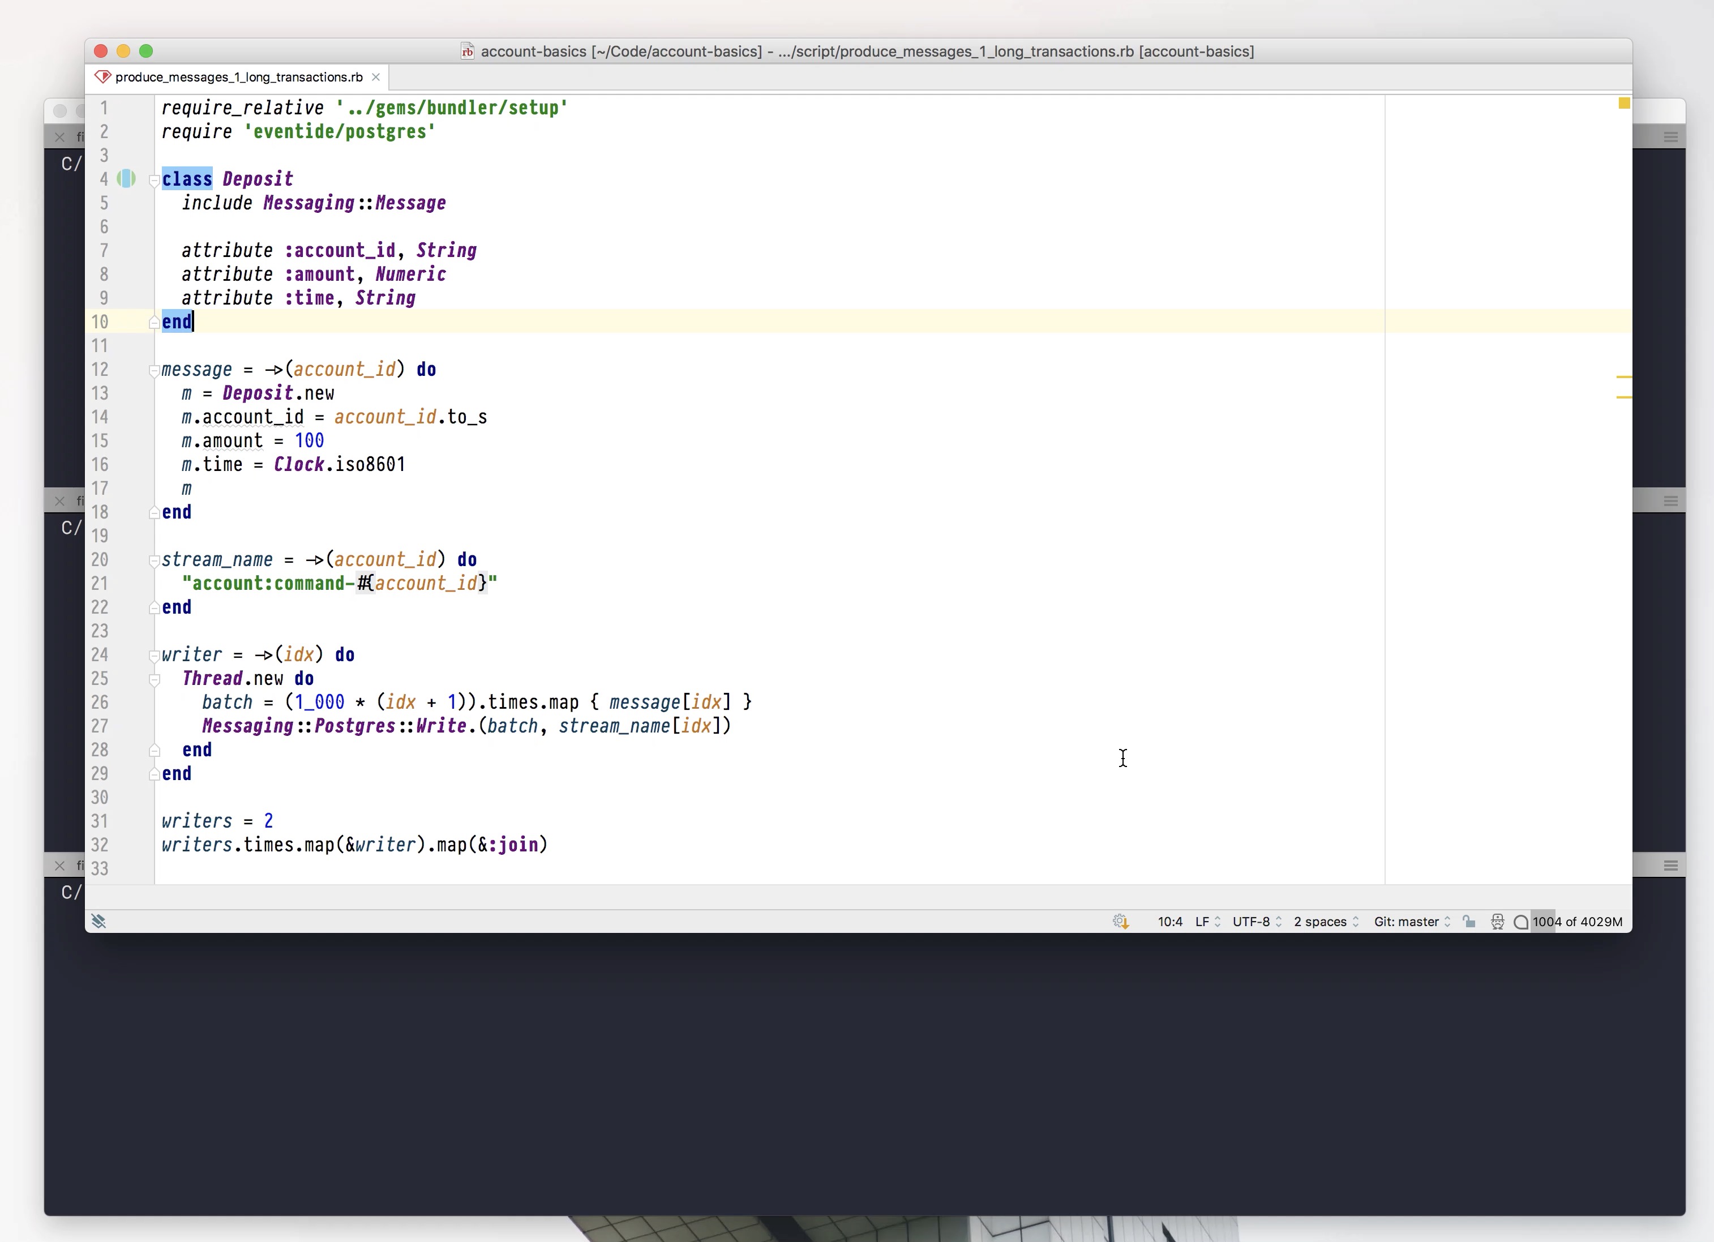Click line number 1 in the gutter
1714x1242 pixels.
point(104,108)
